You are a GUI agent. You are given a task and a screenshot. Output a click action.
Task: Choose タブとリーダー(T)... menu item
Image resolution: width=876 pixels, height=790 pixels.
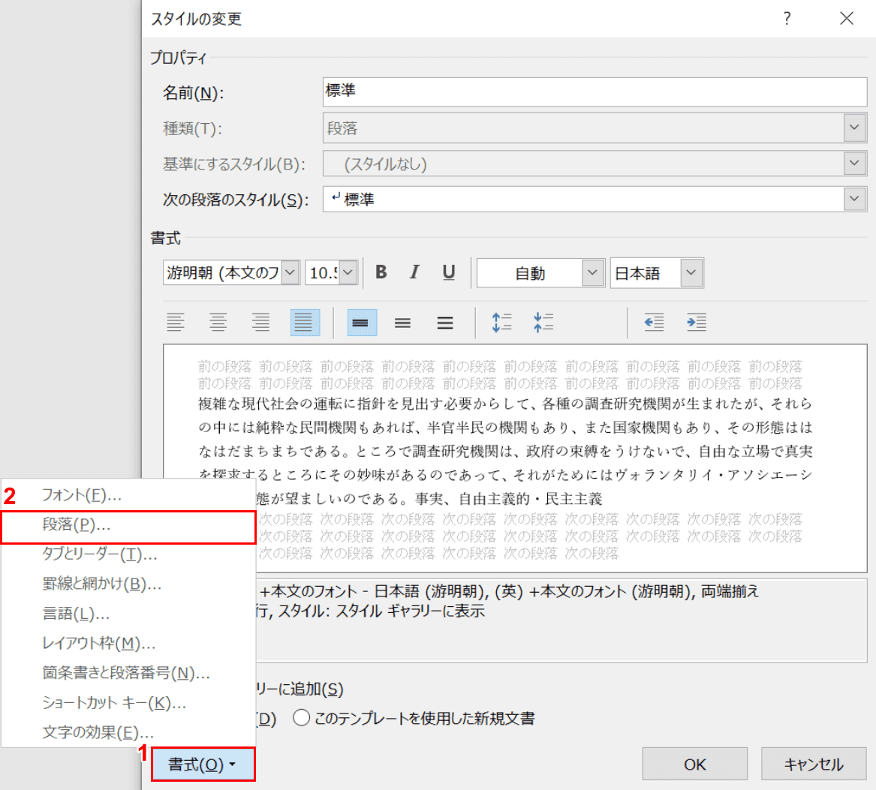(128, 554)
